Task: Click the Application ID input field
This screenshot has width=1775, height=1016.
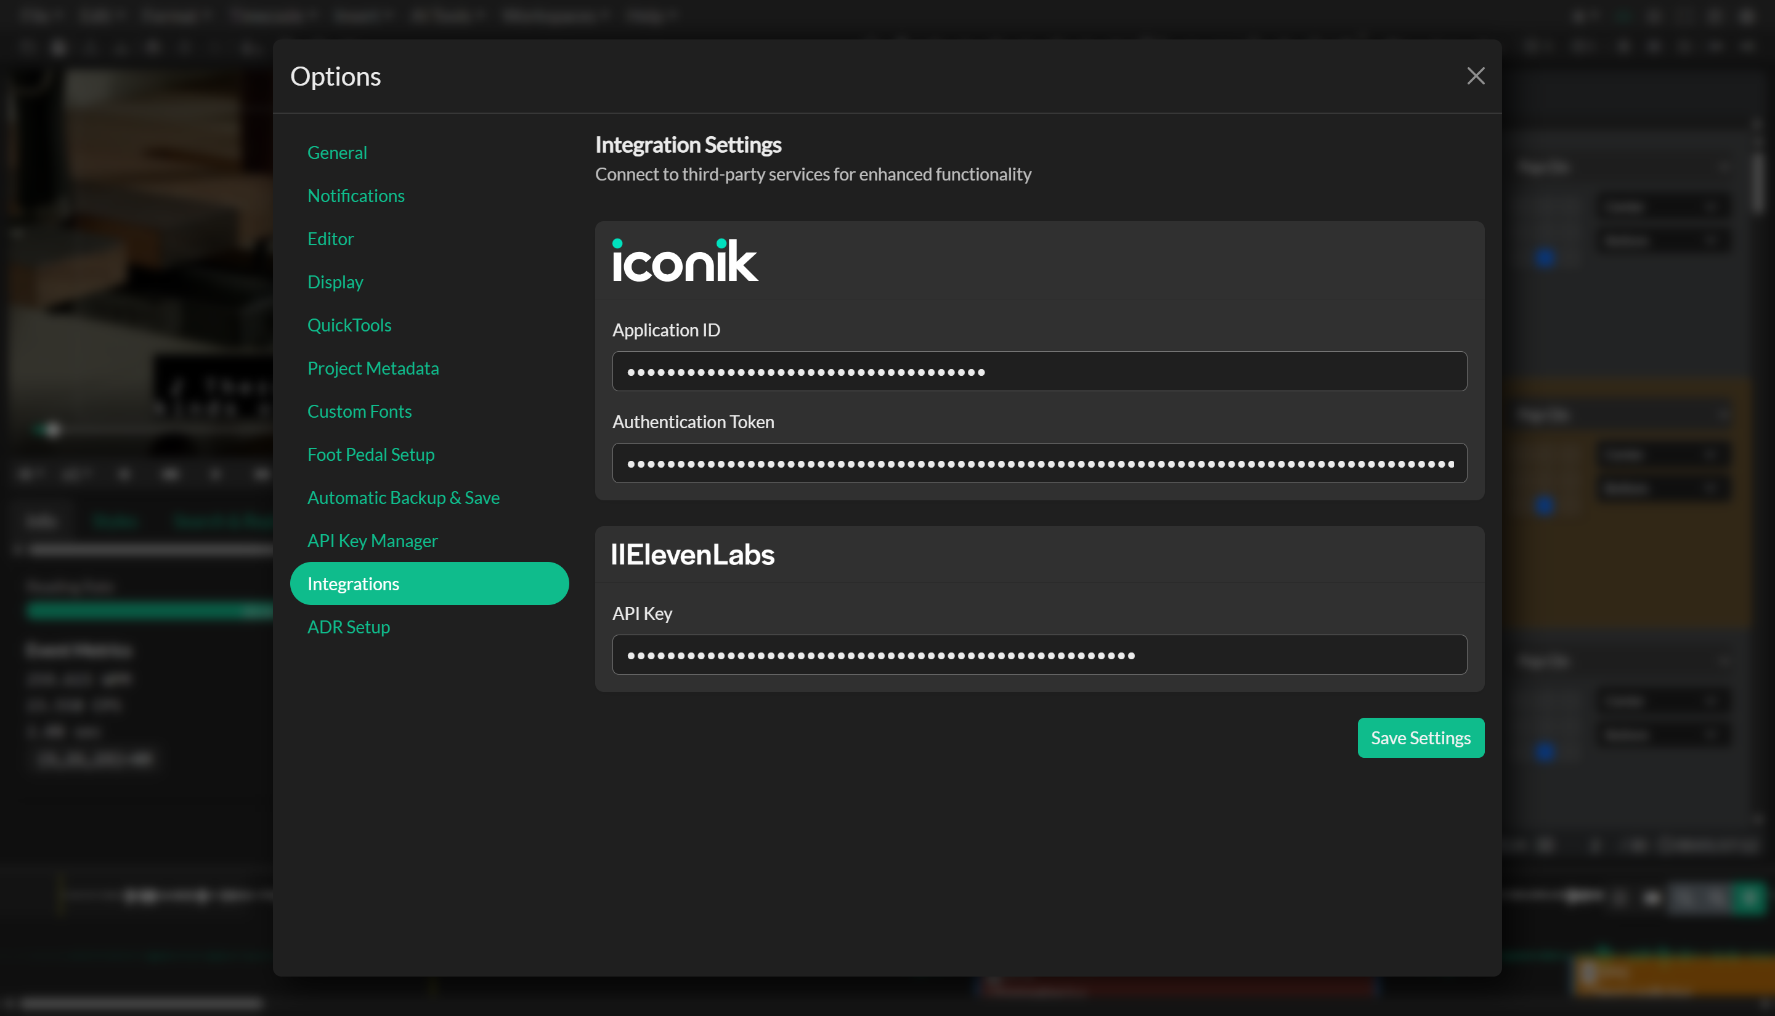Action: pyautogui.click(x=1039, y=370)
